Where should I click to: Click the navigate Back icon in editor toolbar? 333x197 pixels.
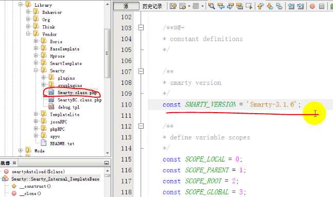183,6
